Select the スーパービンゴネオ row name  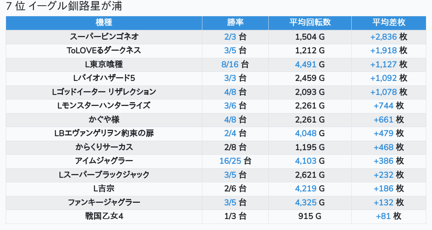[104, 37]
